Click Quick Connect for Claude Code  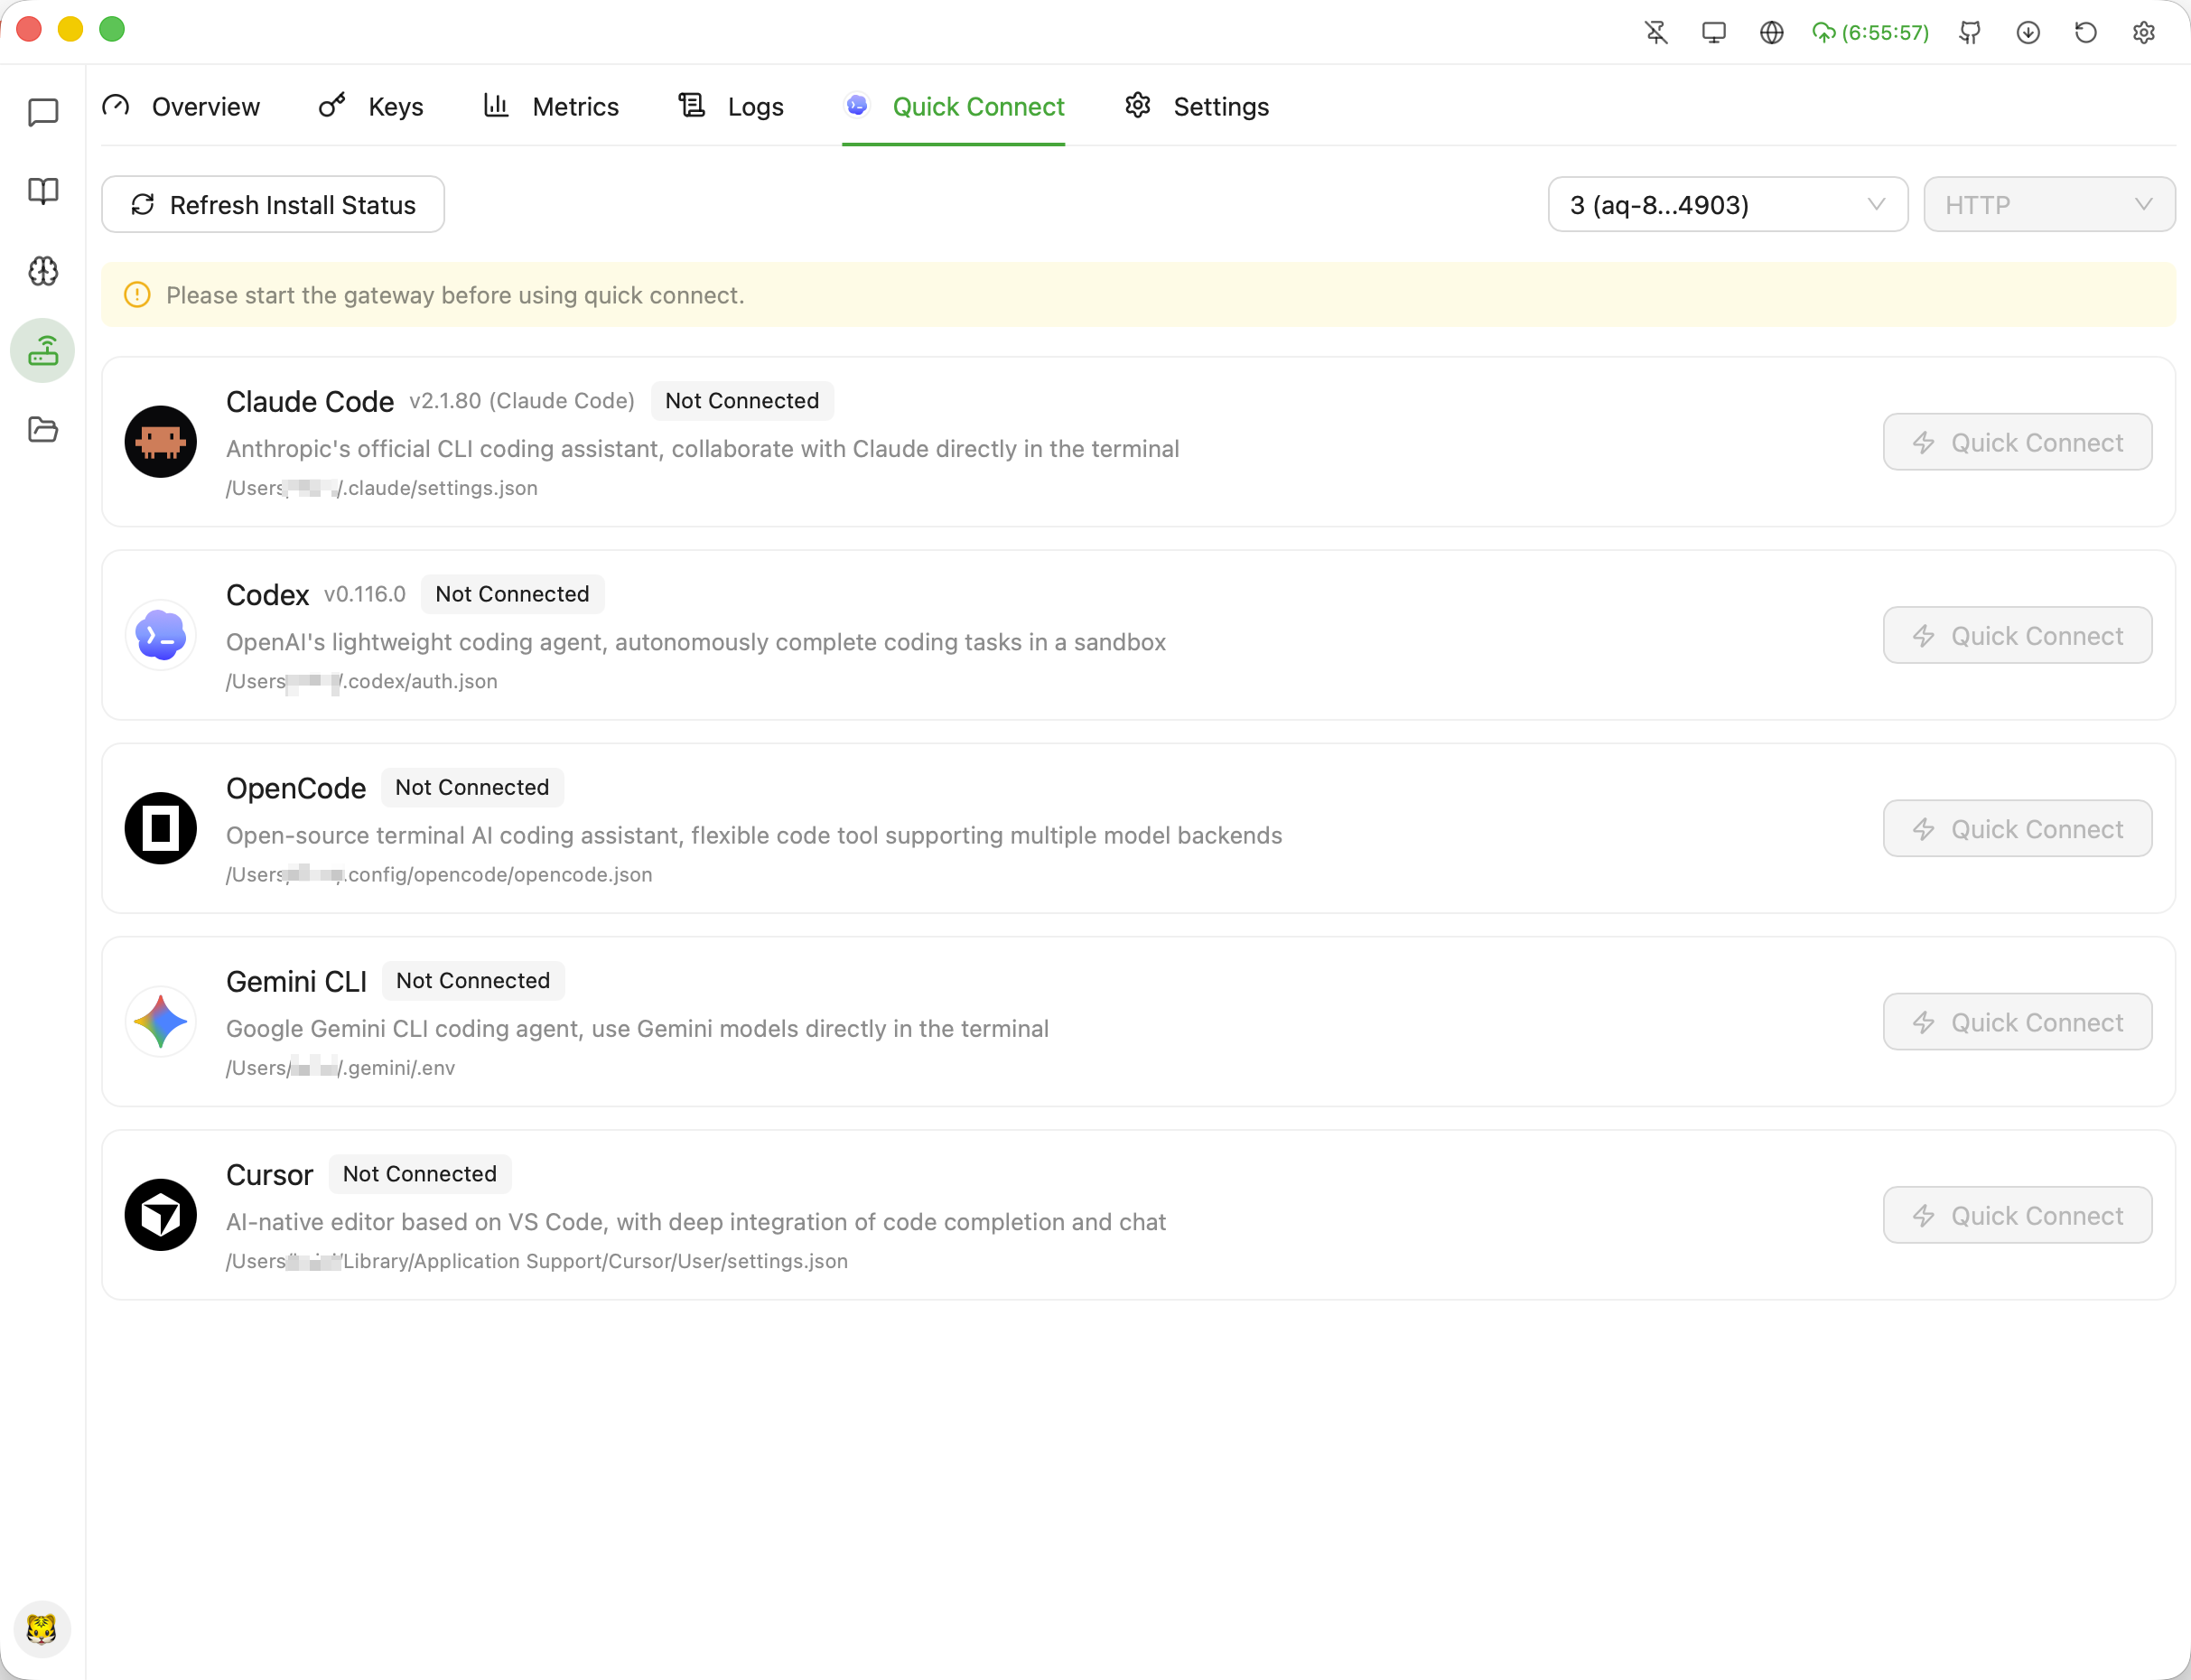[x=2017, y=443]
